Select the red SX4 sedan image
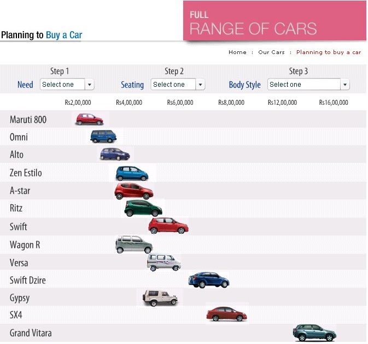 [x=226, y=314]
